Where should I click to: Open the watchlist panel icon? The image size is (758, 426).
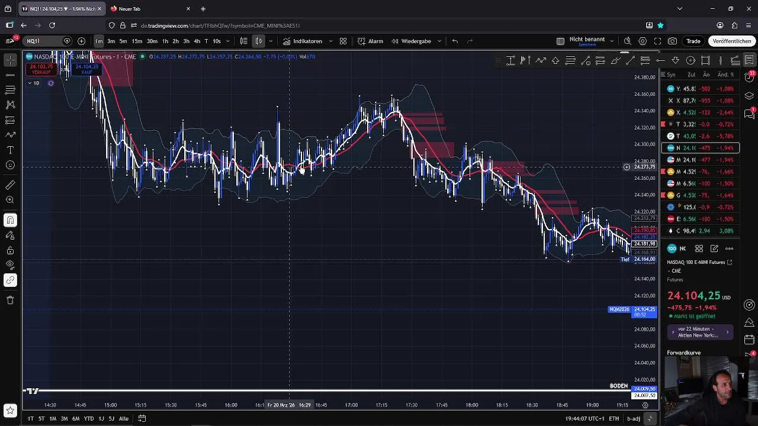pos(749,60)
